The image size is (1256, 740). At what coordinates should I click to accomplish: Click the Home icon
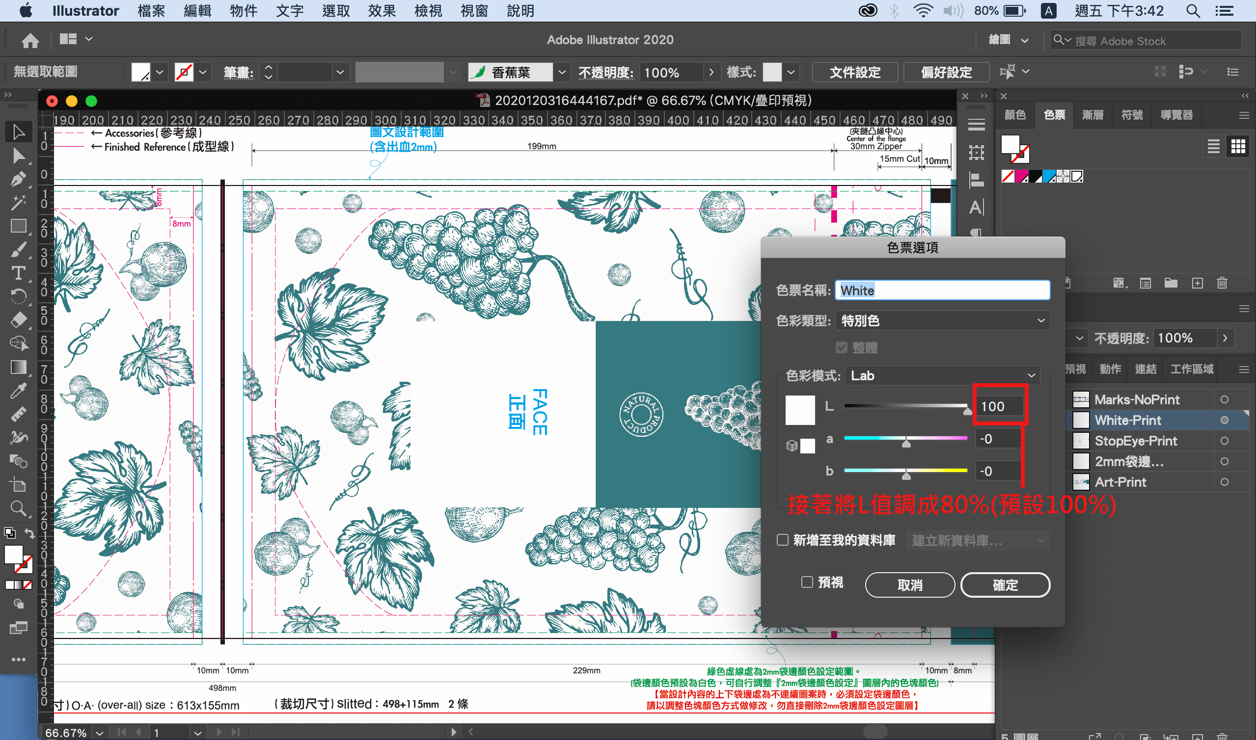[x=30, y=40]
